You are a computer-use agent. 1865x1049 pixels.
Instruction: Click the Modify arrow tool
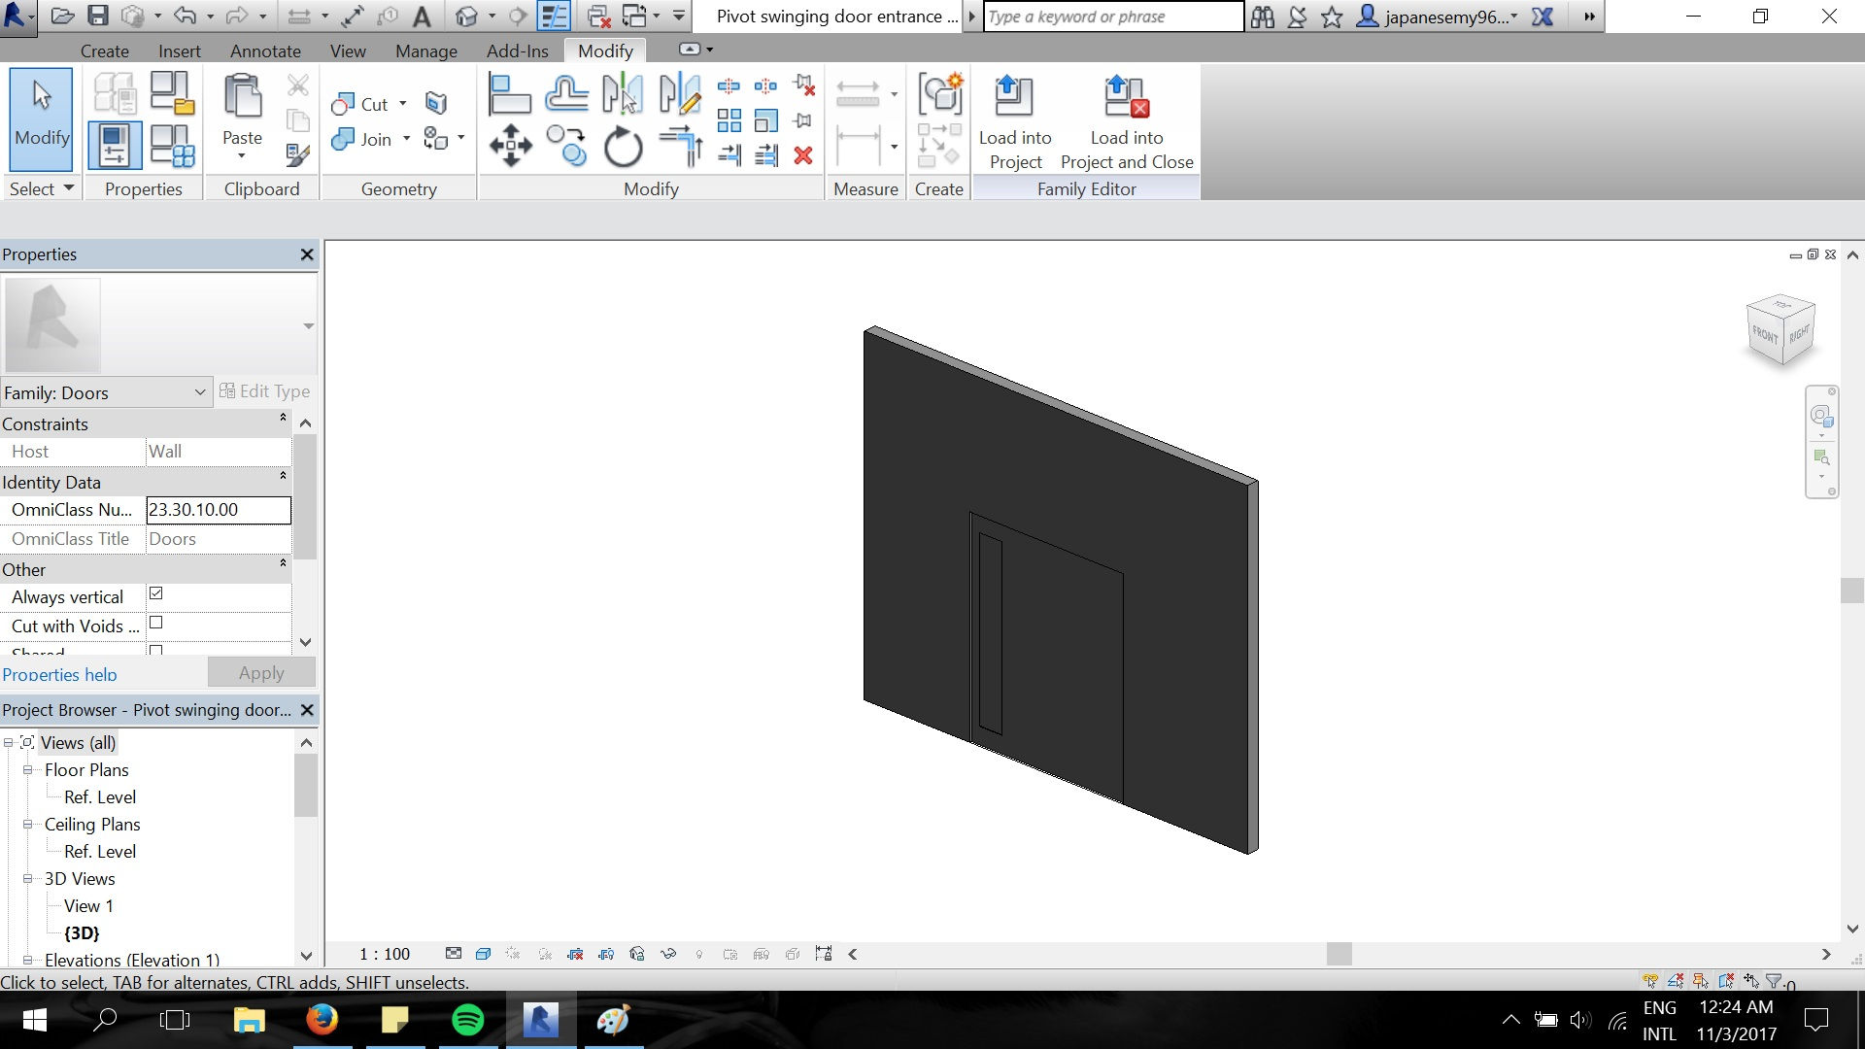42,118
